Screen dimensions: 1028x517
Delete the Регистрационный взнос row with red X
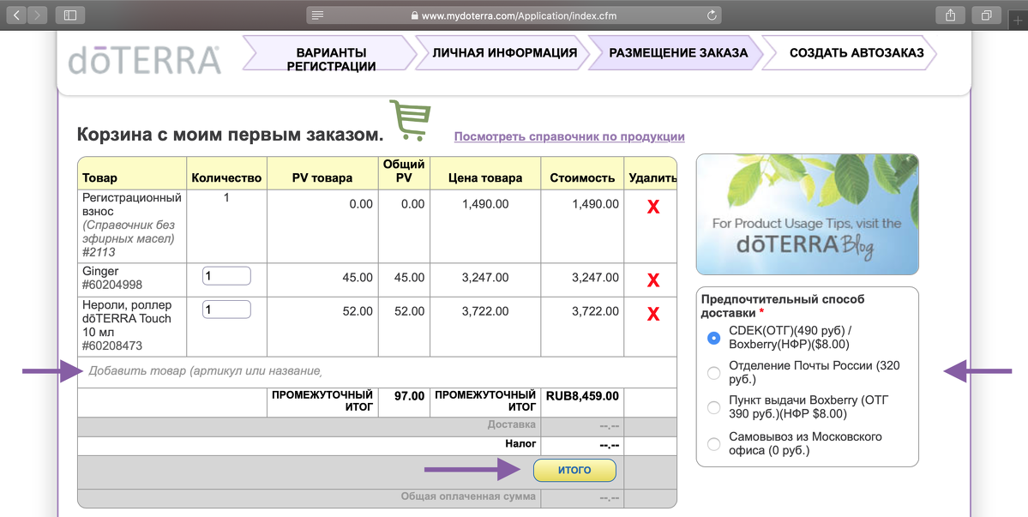653,207
